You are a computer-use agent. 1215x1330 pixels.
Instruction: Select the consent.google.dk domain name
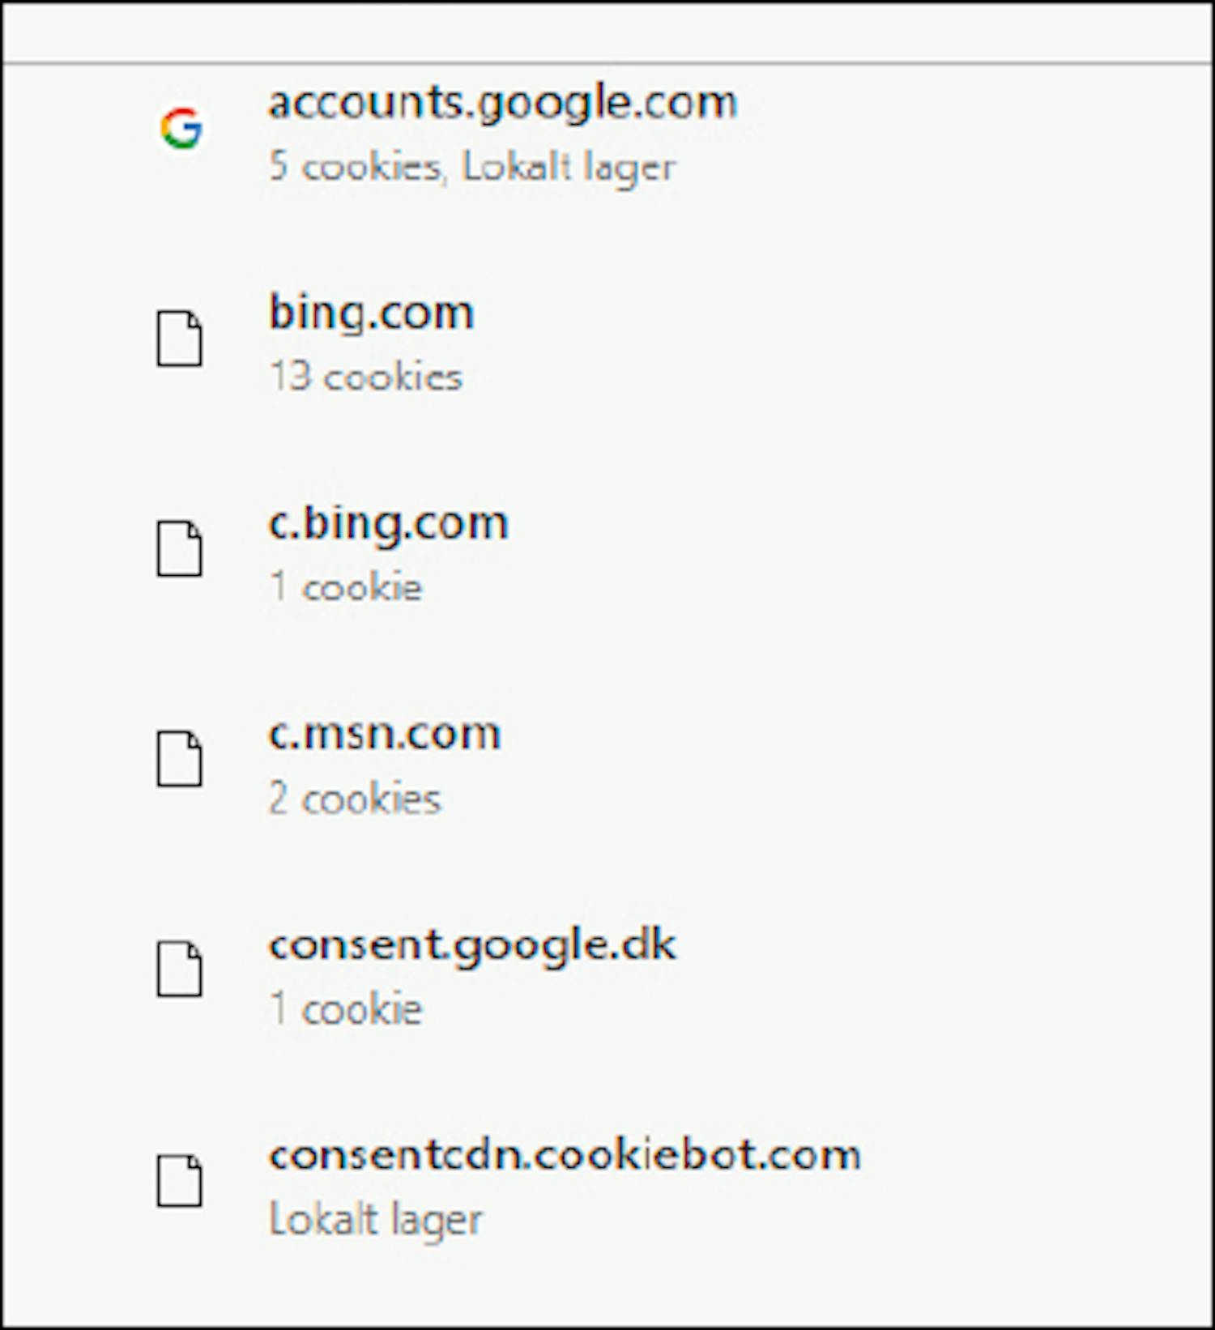(472, 944)
